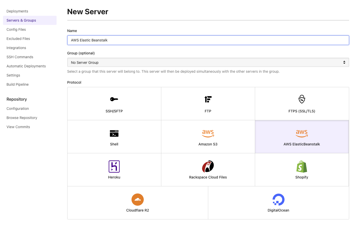This screenshot has height=225, width=355.
Task: Open Excluded Files section
Action: [x=18, y=39]
